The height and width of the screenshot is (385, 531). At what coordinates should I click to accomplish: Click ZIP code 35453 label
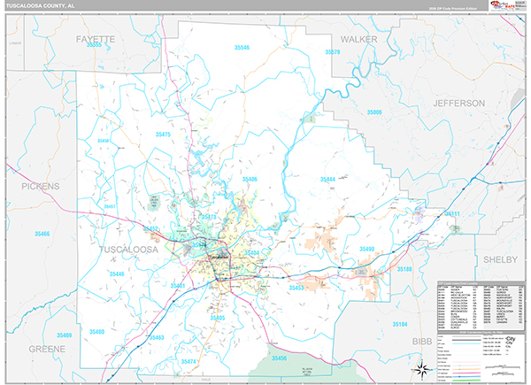(296, 289)
